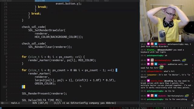
Task: Click the red badge on Anaboth's final "herrhotzenplotz" message
Action: [152, 96]
